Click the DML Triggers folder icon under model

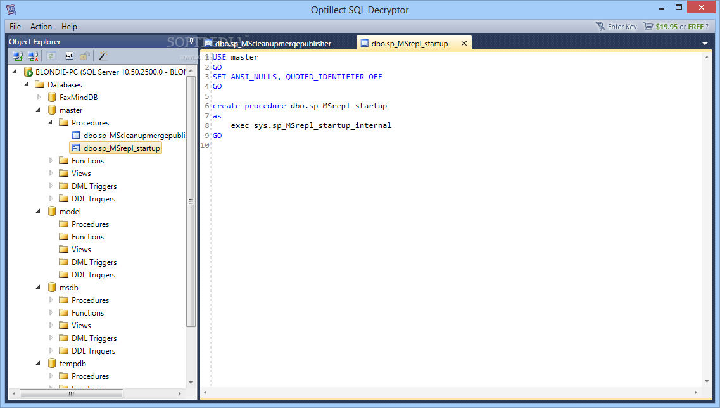64,262
